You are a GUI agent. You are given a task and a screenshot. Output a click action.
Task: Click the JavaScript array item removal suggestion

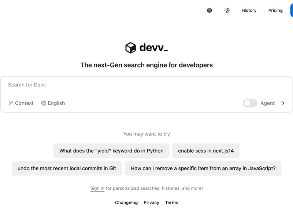coord(203,169)
